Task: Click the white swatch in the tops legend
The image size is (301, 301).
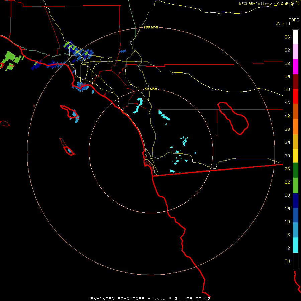Action: pyautogui.click(x=295, y=37)
